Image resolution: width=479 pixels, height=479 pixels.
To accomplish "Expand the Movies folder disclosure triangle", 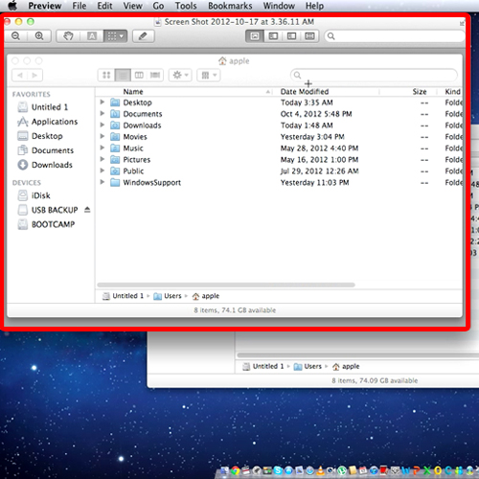I will click(x=103, y=136).
